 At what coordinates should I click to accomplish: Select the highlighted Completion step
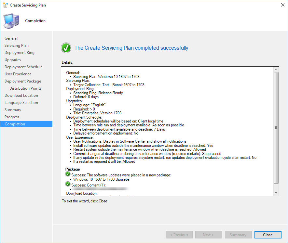click(26, 124)
